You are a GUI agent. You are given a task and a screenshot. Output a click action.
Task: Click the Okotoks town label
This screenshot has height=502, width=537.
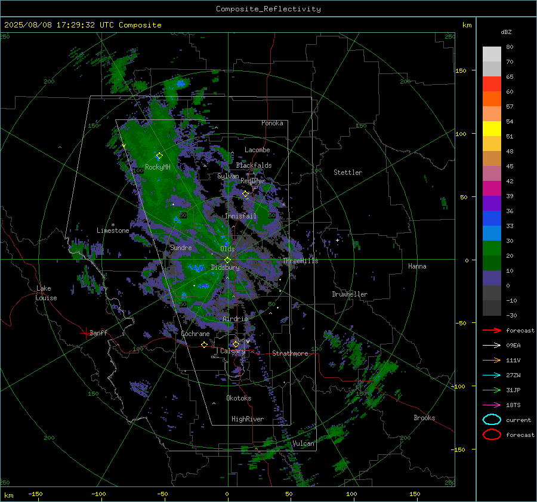tap(239, 398)
